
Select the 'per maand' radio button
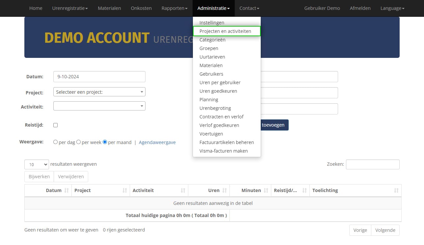pos(105,142)
